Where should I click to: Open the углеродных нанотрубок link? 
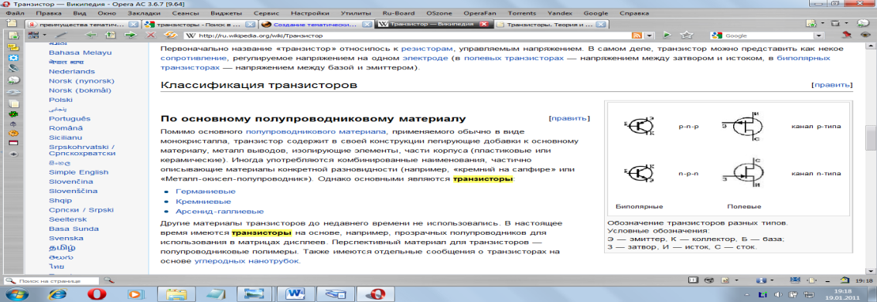247,261
